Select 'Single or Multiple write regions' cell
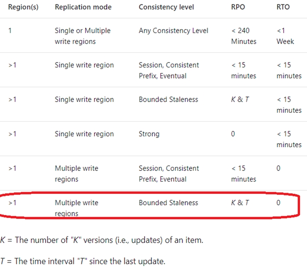 tap(83, 36)
